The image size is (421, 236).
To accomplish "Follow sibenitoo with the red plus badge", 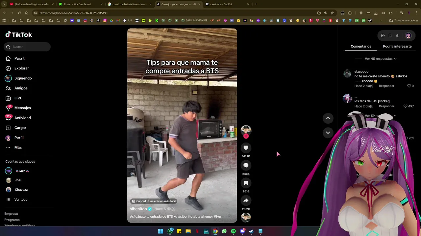I will tap(246, 136).
